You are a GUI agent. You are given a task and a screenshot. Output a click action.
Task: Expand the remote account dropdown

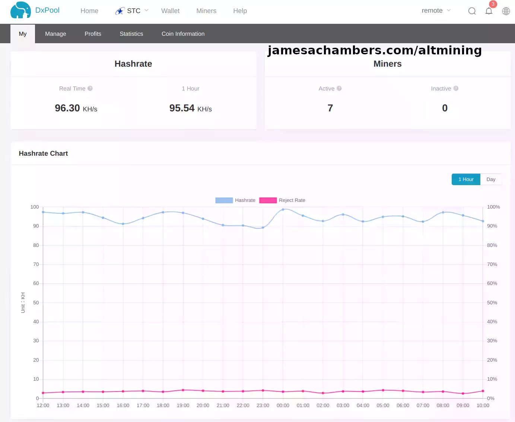pos(449,10)
